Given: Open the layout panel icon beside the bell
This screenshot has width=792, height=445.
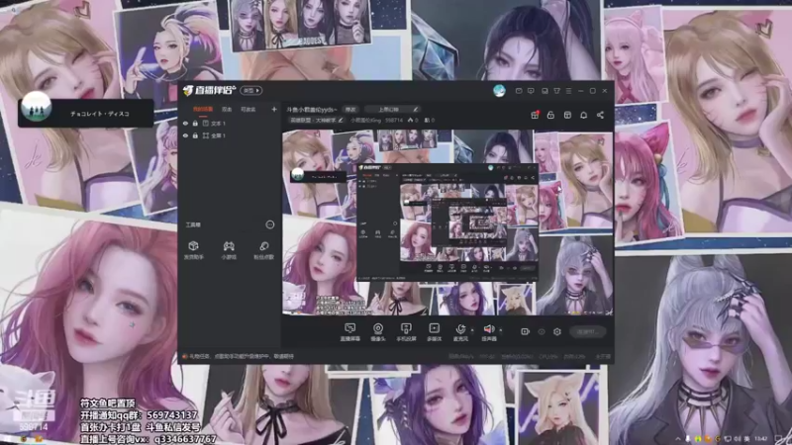Looking at the screenshot, I should pyautogui.click(x=567, y=115).
